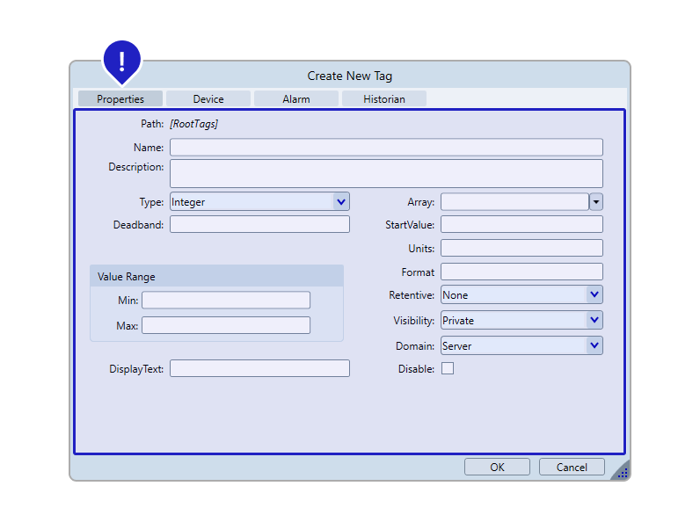The width and height of the screenshot is (700, 515).
Task: Focus the StartValue input field
Action: click(521, 225)
